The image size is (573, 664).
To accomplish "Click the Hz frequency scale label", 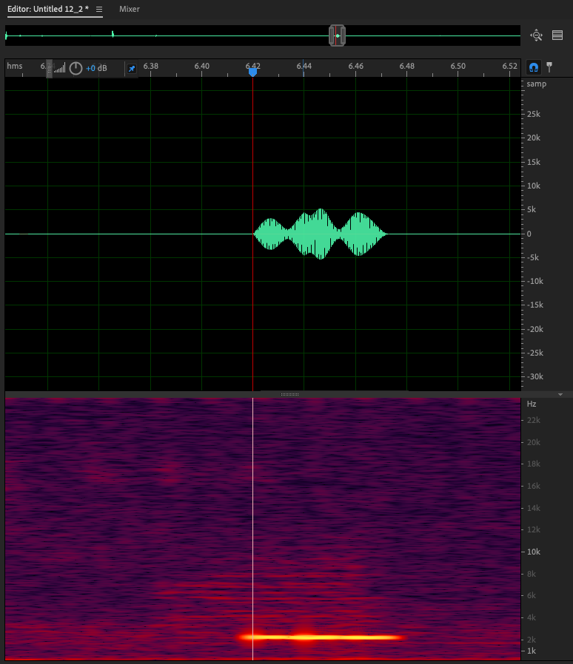I will (531, 404).
